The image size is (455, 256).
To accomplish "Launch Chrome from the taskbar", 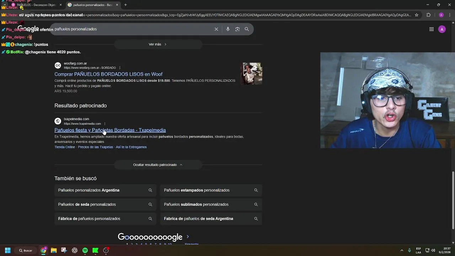I will click(x=43, y=250).
